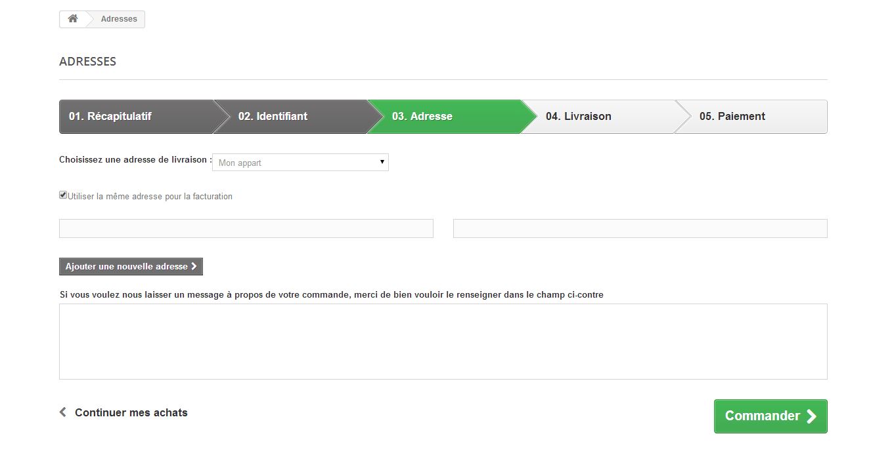This screenshot has height=455, width=871.
Task: Uncheck same address for billing checkbox
Action: point(63,195)
